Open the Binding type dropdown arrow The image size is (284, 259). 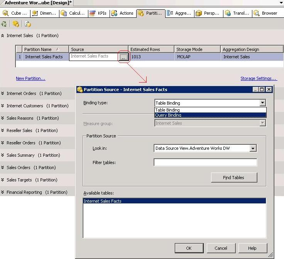(x=262, y=103)
